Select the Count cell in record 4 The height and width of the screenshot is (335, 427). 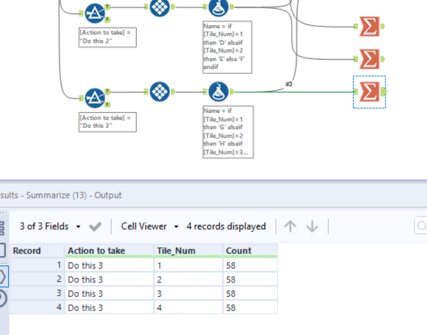point(250,307)
